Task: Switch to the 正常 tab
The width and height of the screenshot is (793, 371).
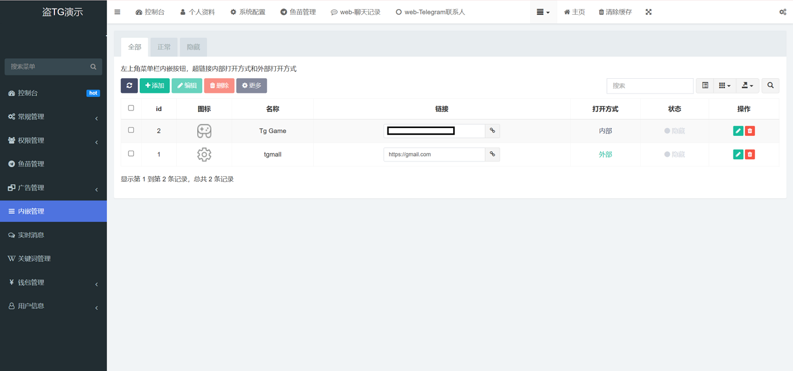Action: [x=164, y=47]
